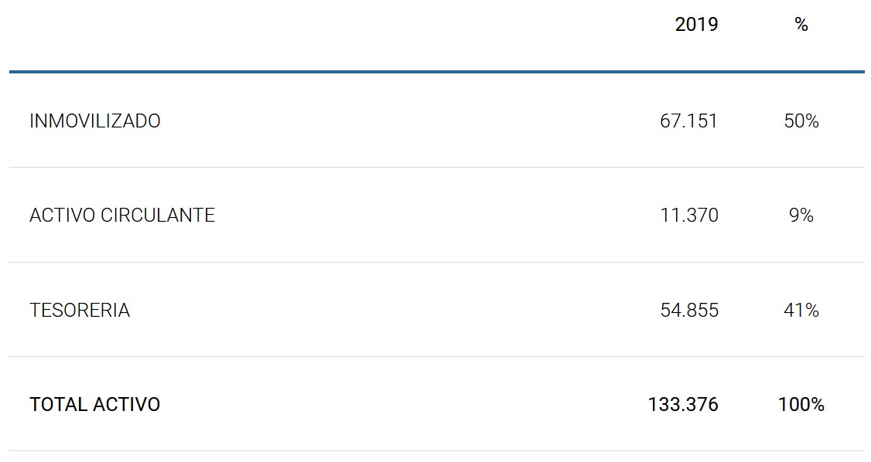Select the 41% percentage cell
871x462 pixels.
(801, 311)
